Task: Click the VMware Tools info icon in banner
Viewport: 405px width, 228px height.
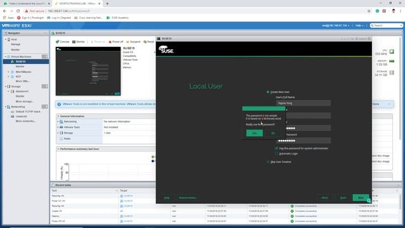Action: [59, 104]
